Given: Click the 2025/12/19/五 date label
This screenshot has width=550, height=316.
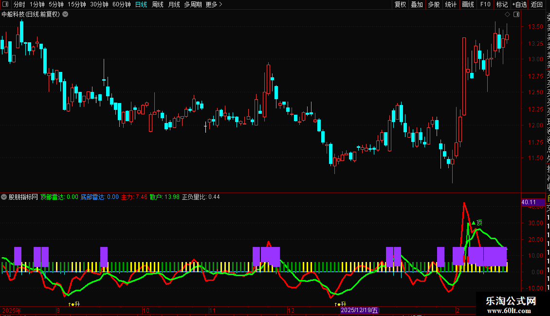Looking at the screenshot, I should pyautogui.click(x=359, y=310).
